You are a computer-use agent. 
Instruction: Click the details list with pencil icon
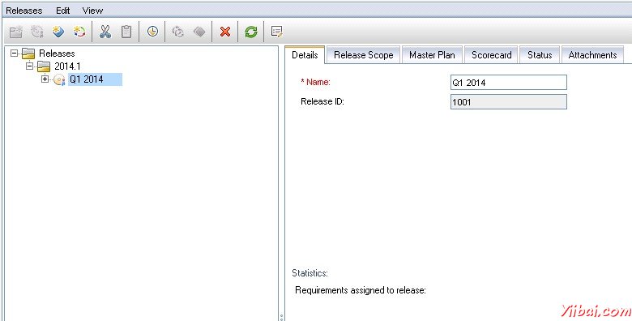[276, 32]
